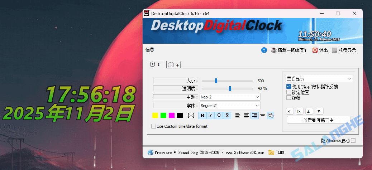Click 请我一瓶啤酒？ text

point(292,50)
